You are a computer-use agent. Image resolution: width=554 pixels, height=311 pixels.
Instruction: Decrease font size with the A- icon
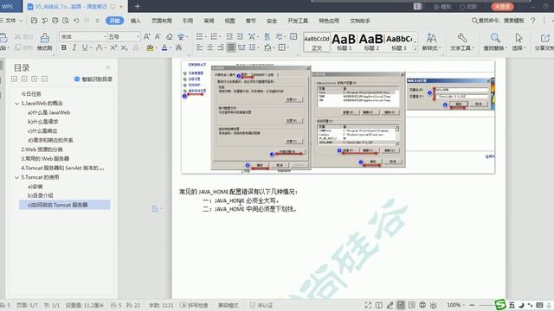(x=158, y=36)
